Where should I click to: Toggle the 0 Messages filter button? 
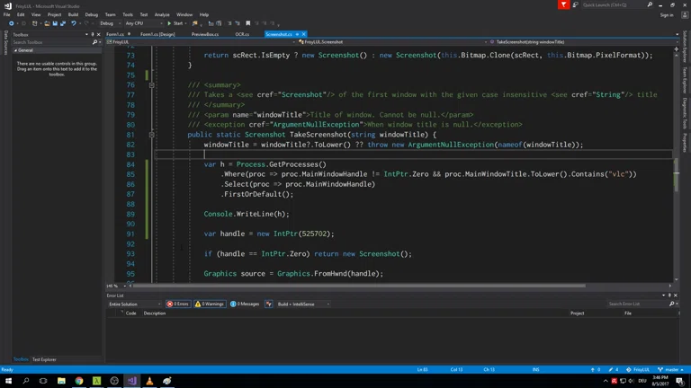(245, 304)
